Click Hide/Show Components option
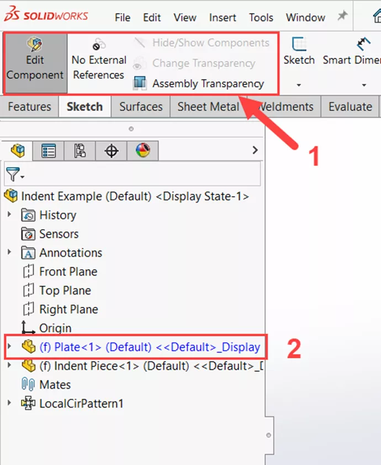 (x=202, y=43)
